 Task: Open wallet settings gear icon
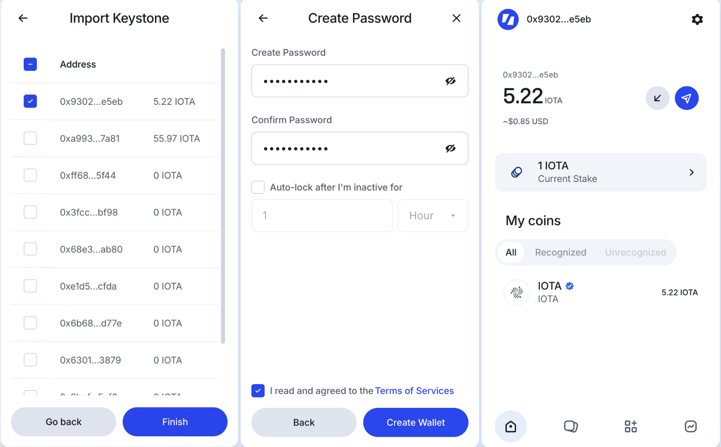click(x=697, y=19)
